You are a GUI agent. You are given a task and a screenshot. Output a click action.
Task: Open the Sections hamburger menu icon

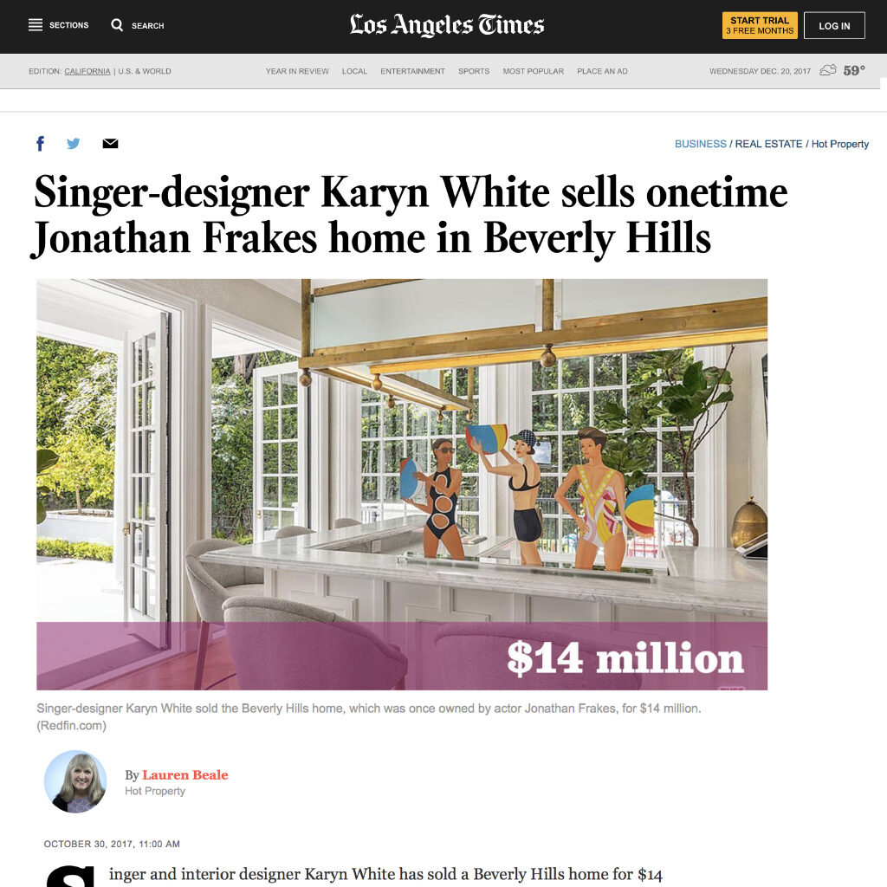35,25
